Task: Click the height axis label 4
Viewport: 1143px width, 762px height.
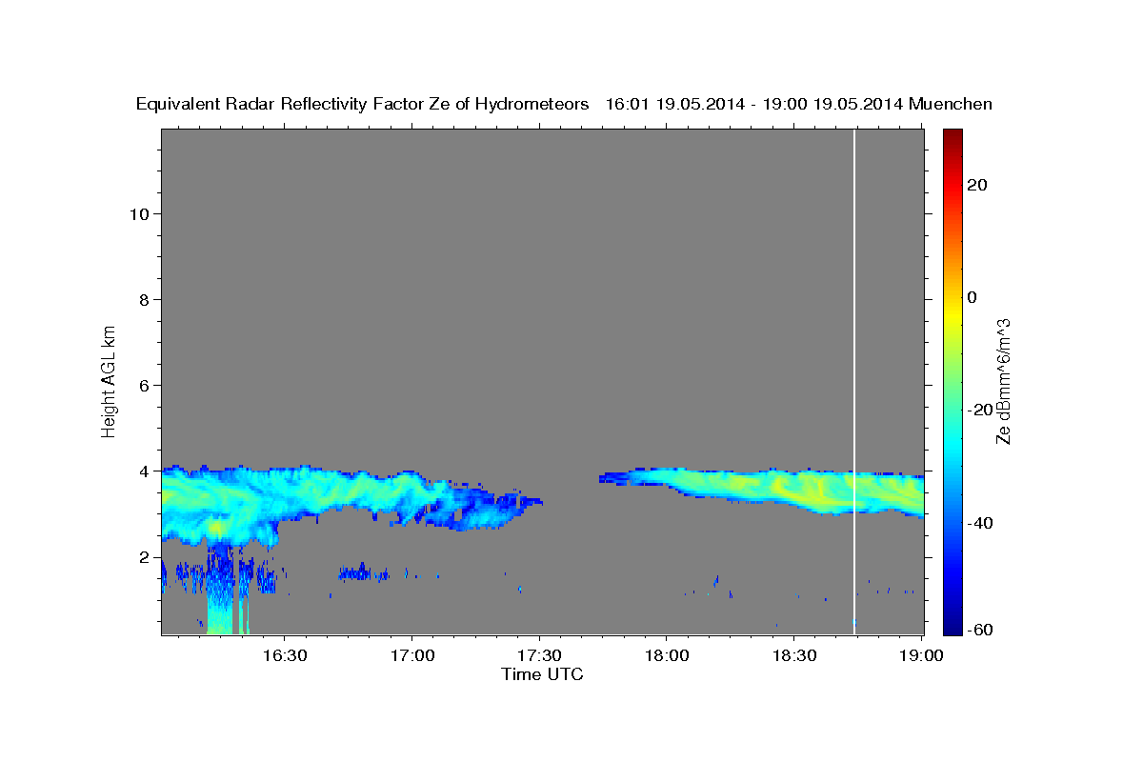Action: (145, 471)
